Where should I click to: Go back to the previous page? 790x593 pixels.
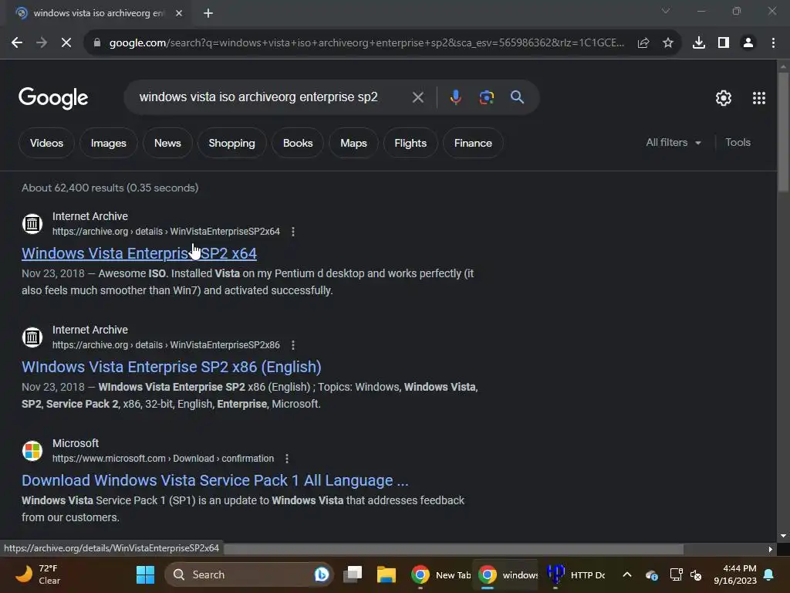17,43
